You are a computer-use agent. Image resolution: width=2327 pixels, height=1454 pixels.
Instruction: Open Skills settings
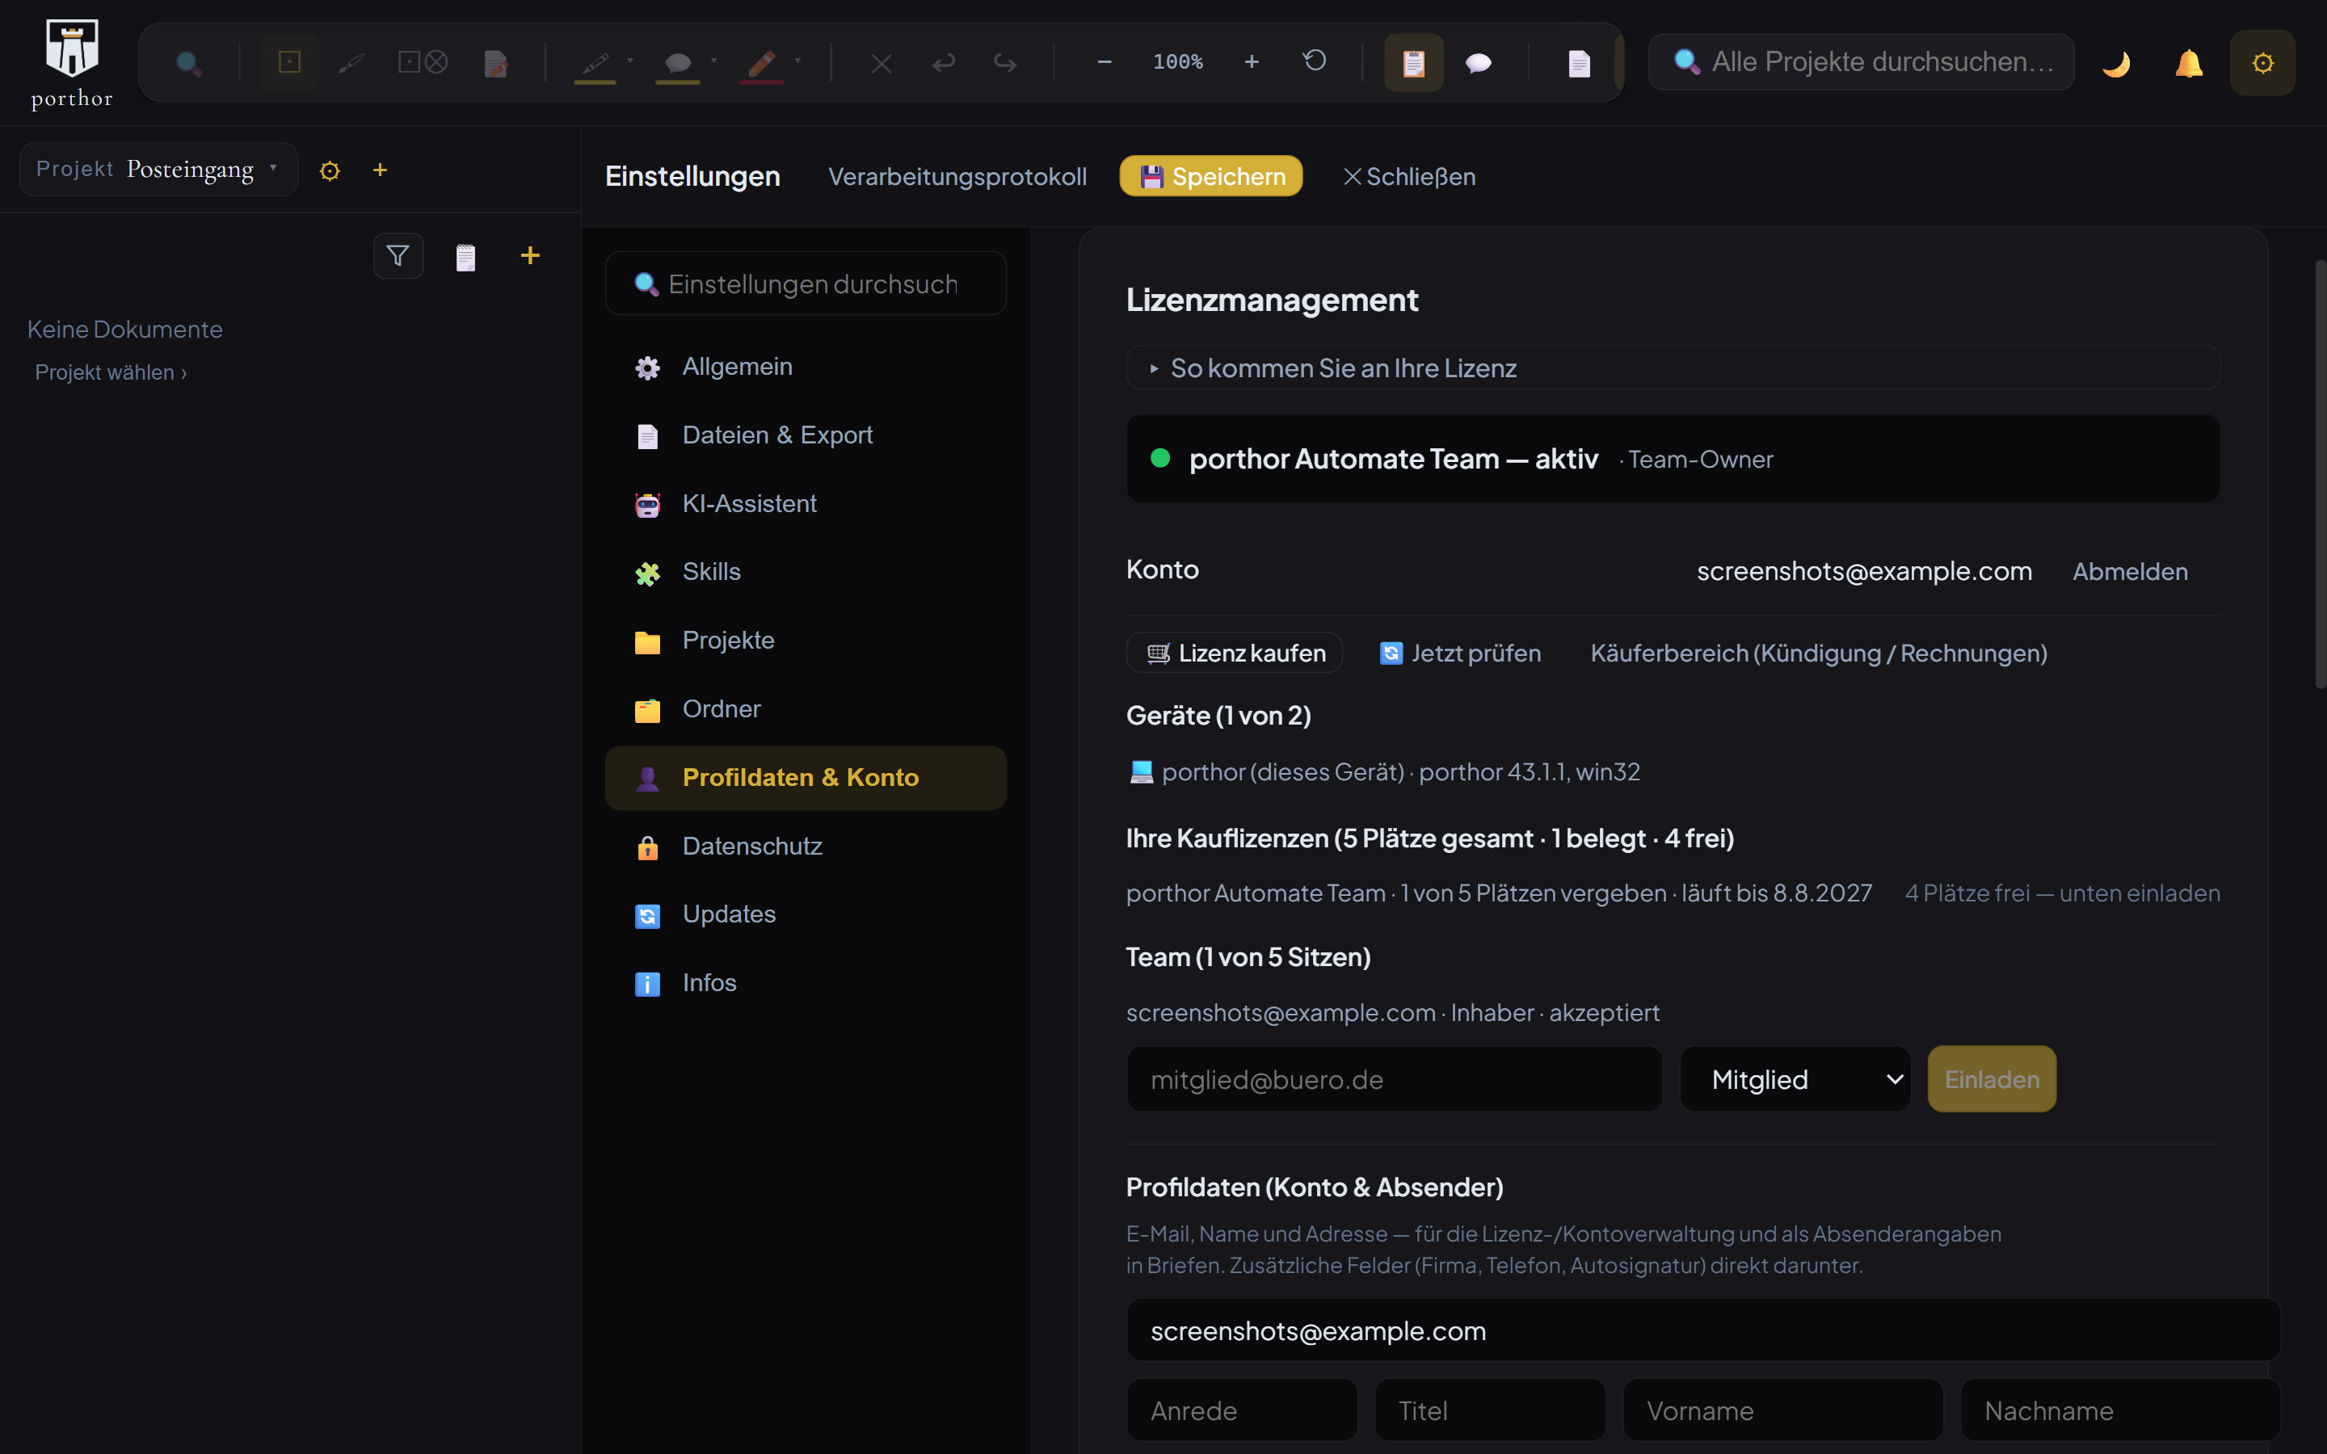[806, 572]
